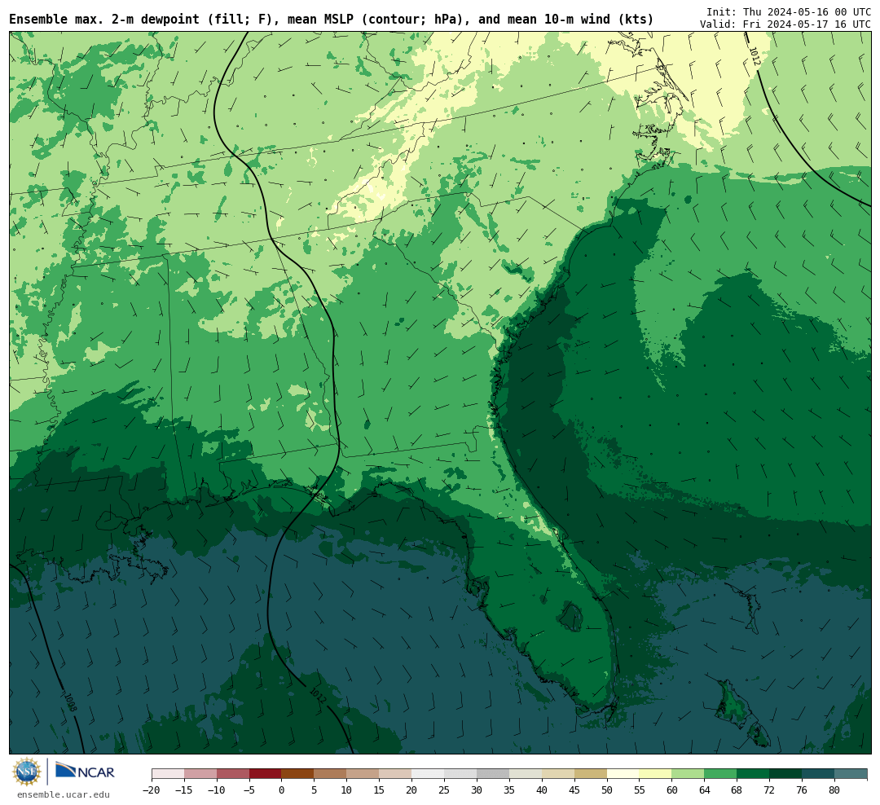Click the 55 colorbar tick label
This screenshot has height=805, width=880.
click(x=640, y=790)
